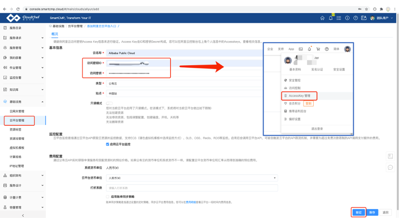Open the task list icon in the header
399x224 pixels.
(x=339, y=18)
